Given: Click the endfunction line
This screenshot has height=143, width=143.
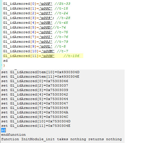Looking at the screenshot, I should (13, 135).
